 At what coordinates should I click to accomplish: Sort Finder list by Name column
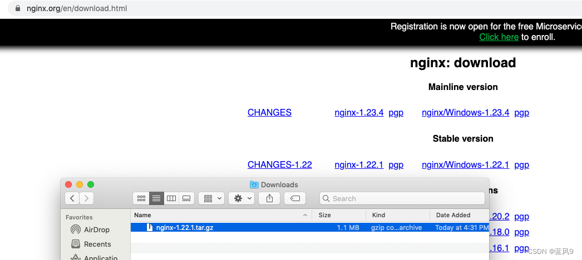click(x=221, y=215)
